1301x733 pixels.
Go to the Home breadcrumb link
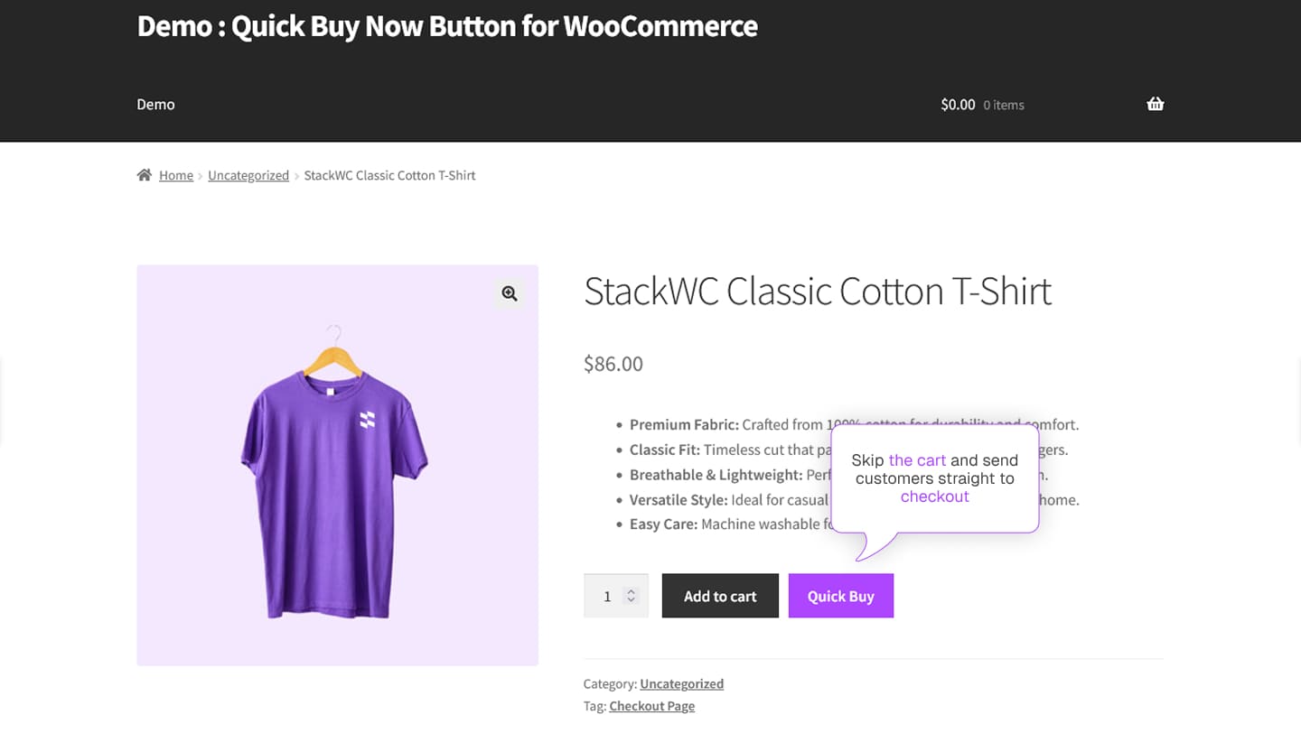tap(176, 175)
